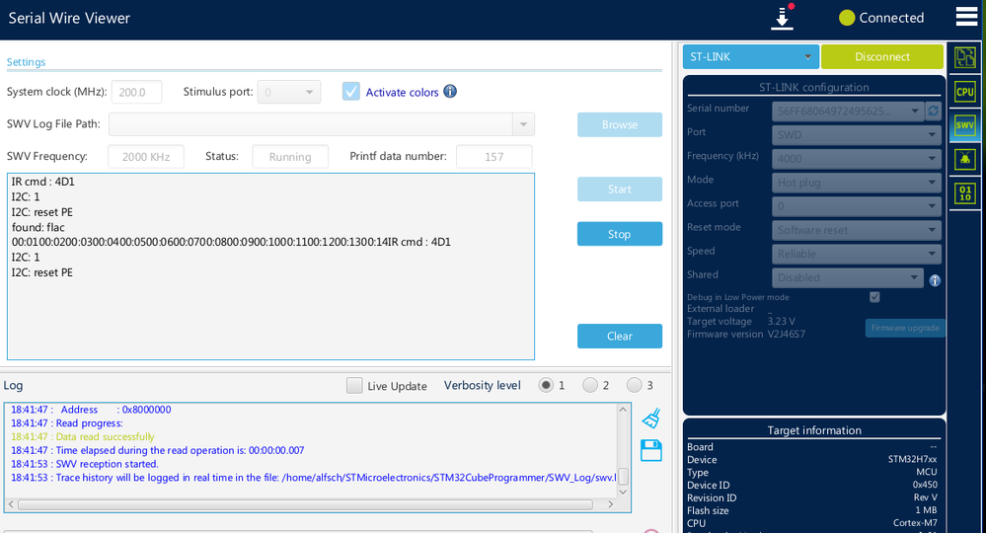Open the Reset mode dropdown
Screen dimensions: 986x533
point(857,230)
